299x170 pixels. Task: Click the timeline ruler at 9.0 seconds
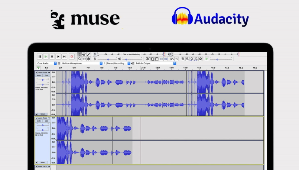pyautogui.click(x=116, y=68)
